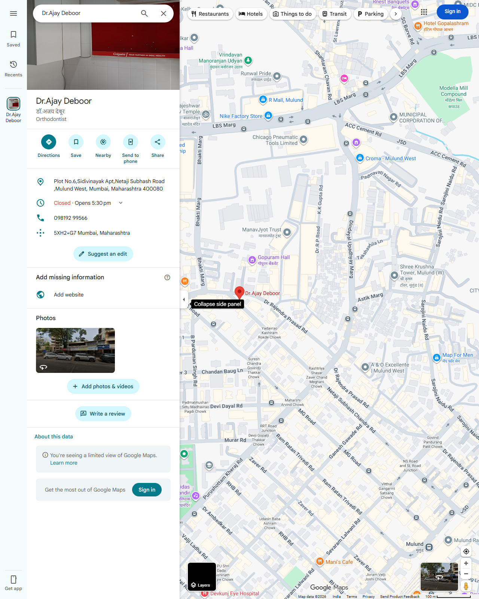The image size is (479, 599).
Task: Open the hamburger main menu
Action: 13,13
